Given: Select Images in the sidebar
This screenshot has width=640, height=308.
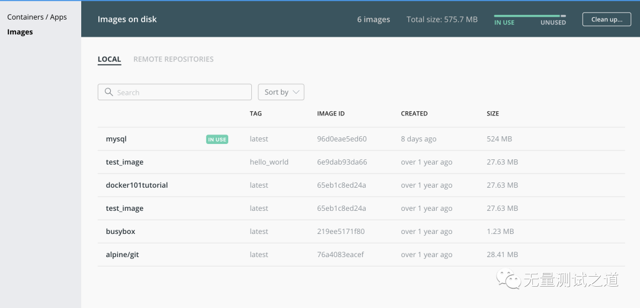Looking at the screenshot, I should [x=20, y=32].
